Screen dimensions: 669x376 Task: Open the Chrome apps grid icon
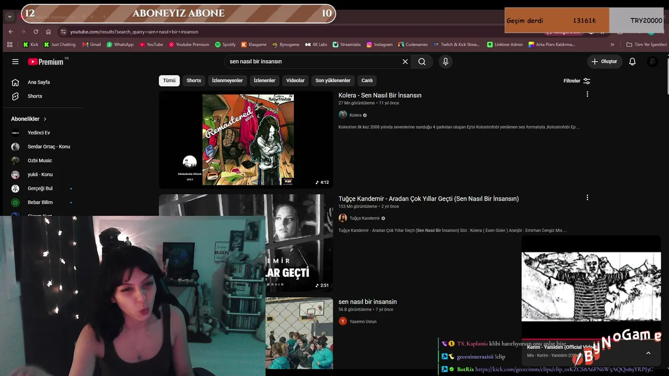click(9, 44)
